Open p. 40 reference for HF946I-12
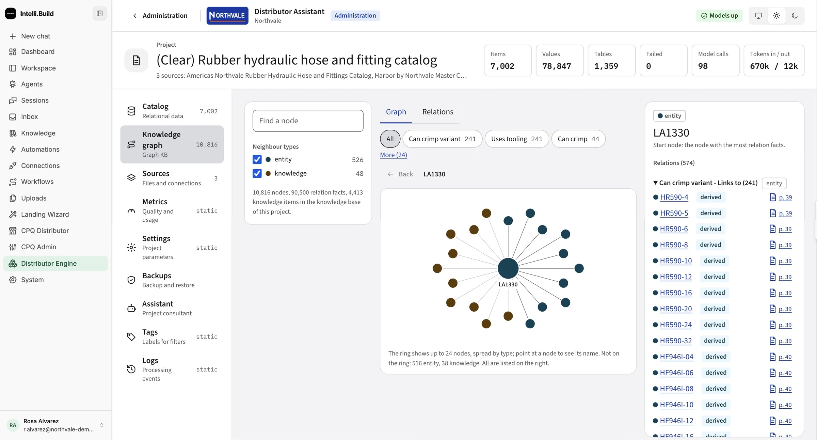817x440 pixels. click(x=785, y=421)
